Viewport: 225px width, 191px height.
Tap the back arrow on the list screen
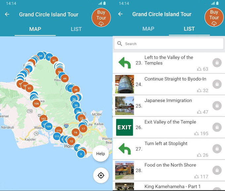(120, 14)
